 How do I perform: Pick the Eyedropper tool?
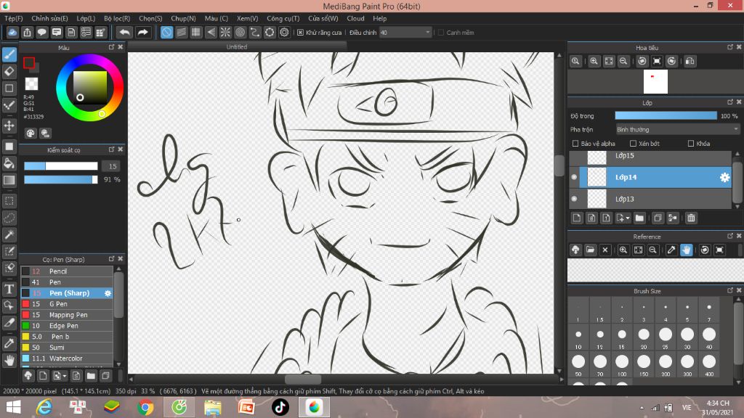point(9,343)
